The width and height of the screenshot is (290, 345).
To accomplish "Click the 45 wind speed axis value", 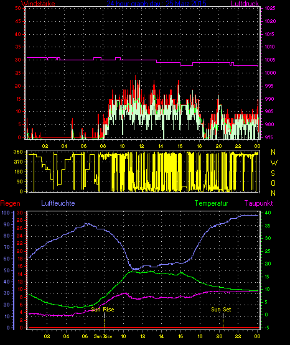I will click(x=18, y=21).
